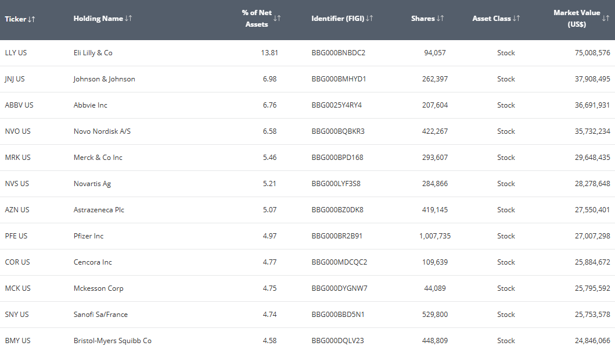Click identifier BBG000DYGNW7
615x353 pixels.
pos(340,288)
